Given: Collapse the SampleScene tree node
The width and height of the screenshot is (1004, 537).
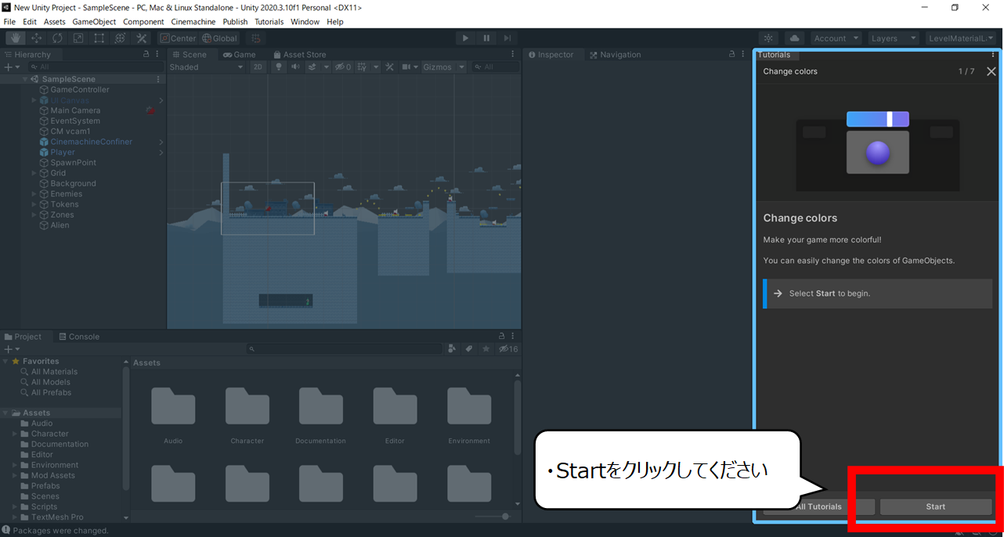Looking at the screenshot, I should tap(26, 79).
